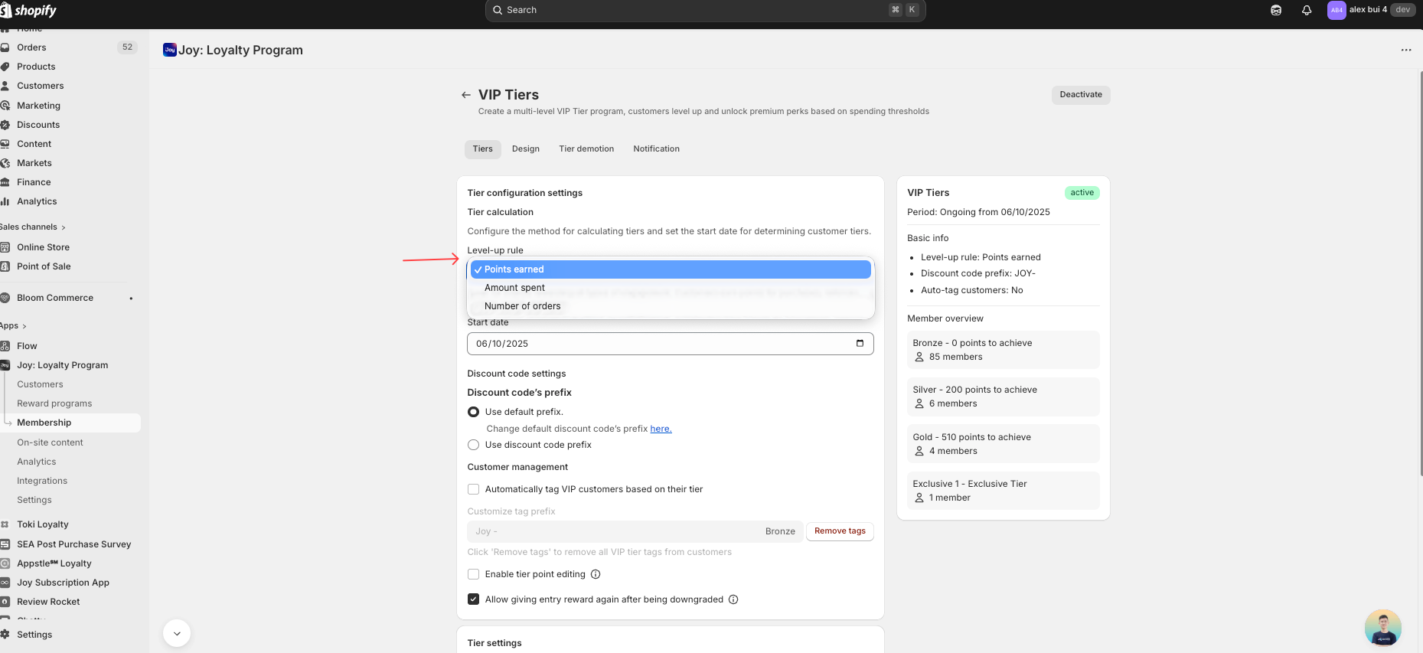Enable automatically tag VIP customers checkbox

pos(473,489)
